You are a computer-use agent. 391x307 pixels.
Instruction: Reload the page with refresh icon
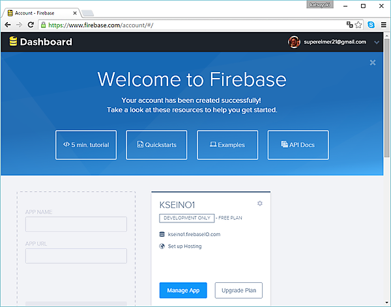click(x=31, y=25)
